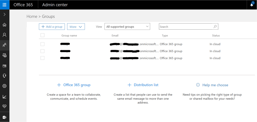
Task: Click the Add a group button
Action: pyautogui.click(x=52, y=27)
